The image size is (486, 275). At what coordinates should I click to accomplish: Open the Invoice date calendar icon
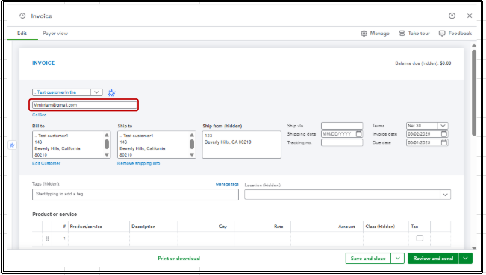tap(444, 134)
